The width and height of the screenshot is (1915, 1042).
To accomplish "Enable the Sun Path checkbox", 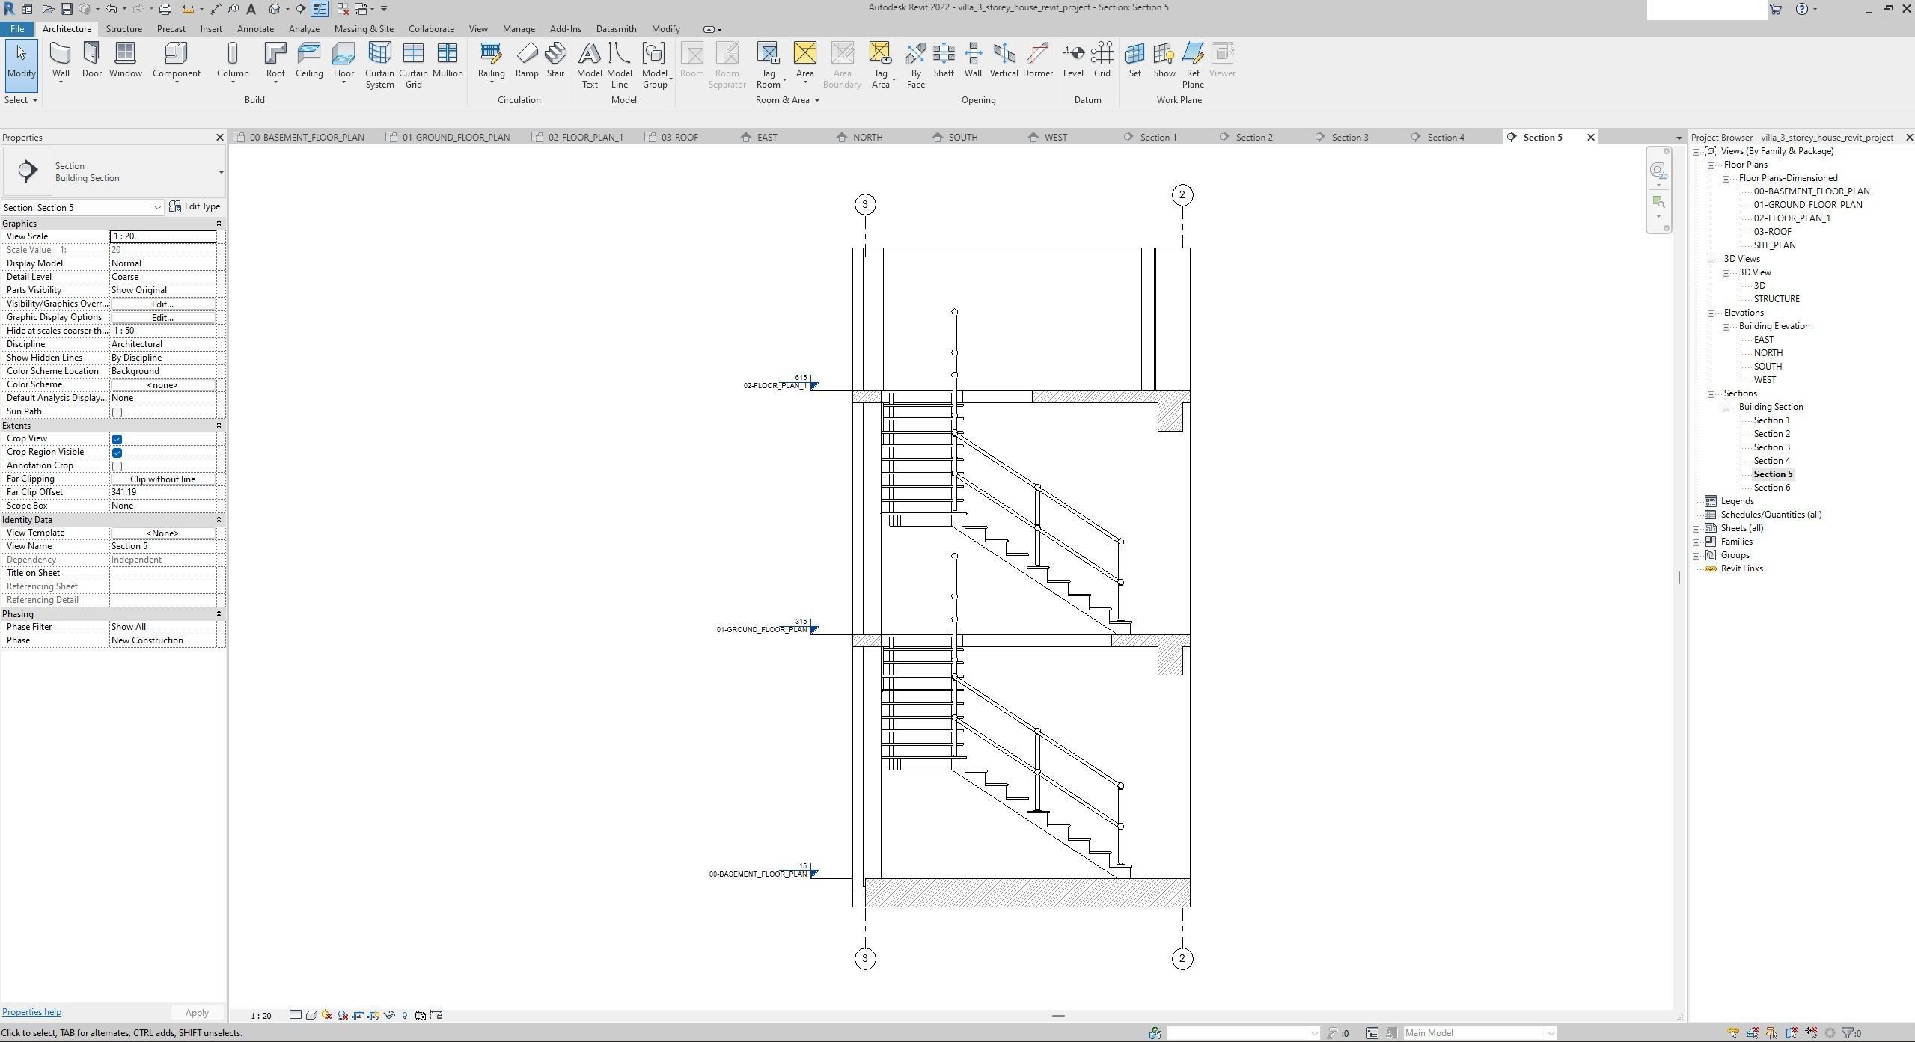I will point(117,412).
